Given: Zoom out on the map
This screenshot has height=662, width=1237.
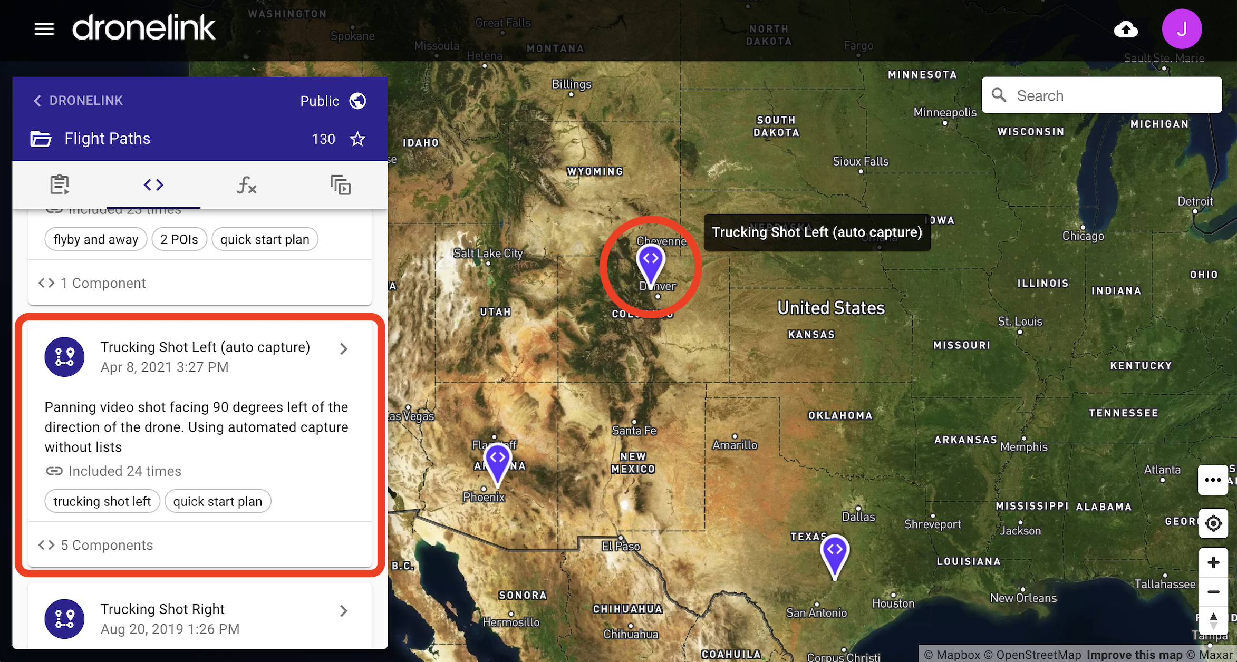Looking at the screenshot, I should pyautogui.click(x=1213, y=592).
